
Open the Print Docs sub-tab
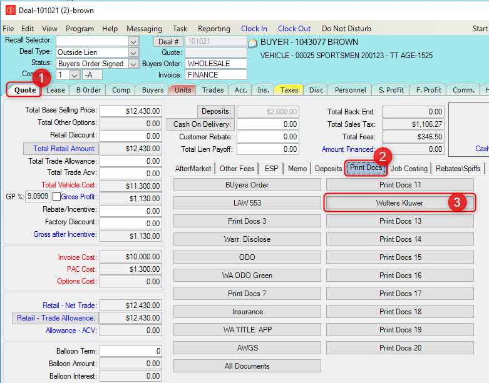[366, 168]
